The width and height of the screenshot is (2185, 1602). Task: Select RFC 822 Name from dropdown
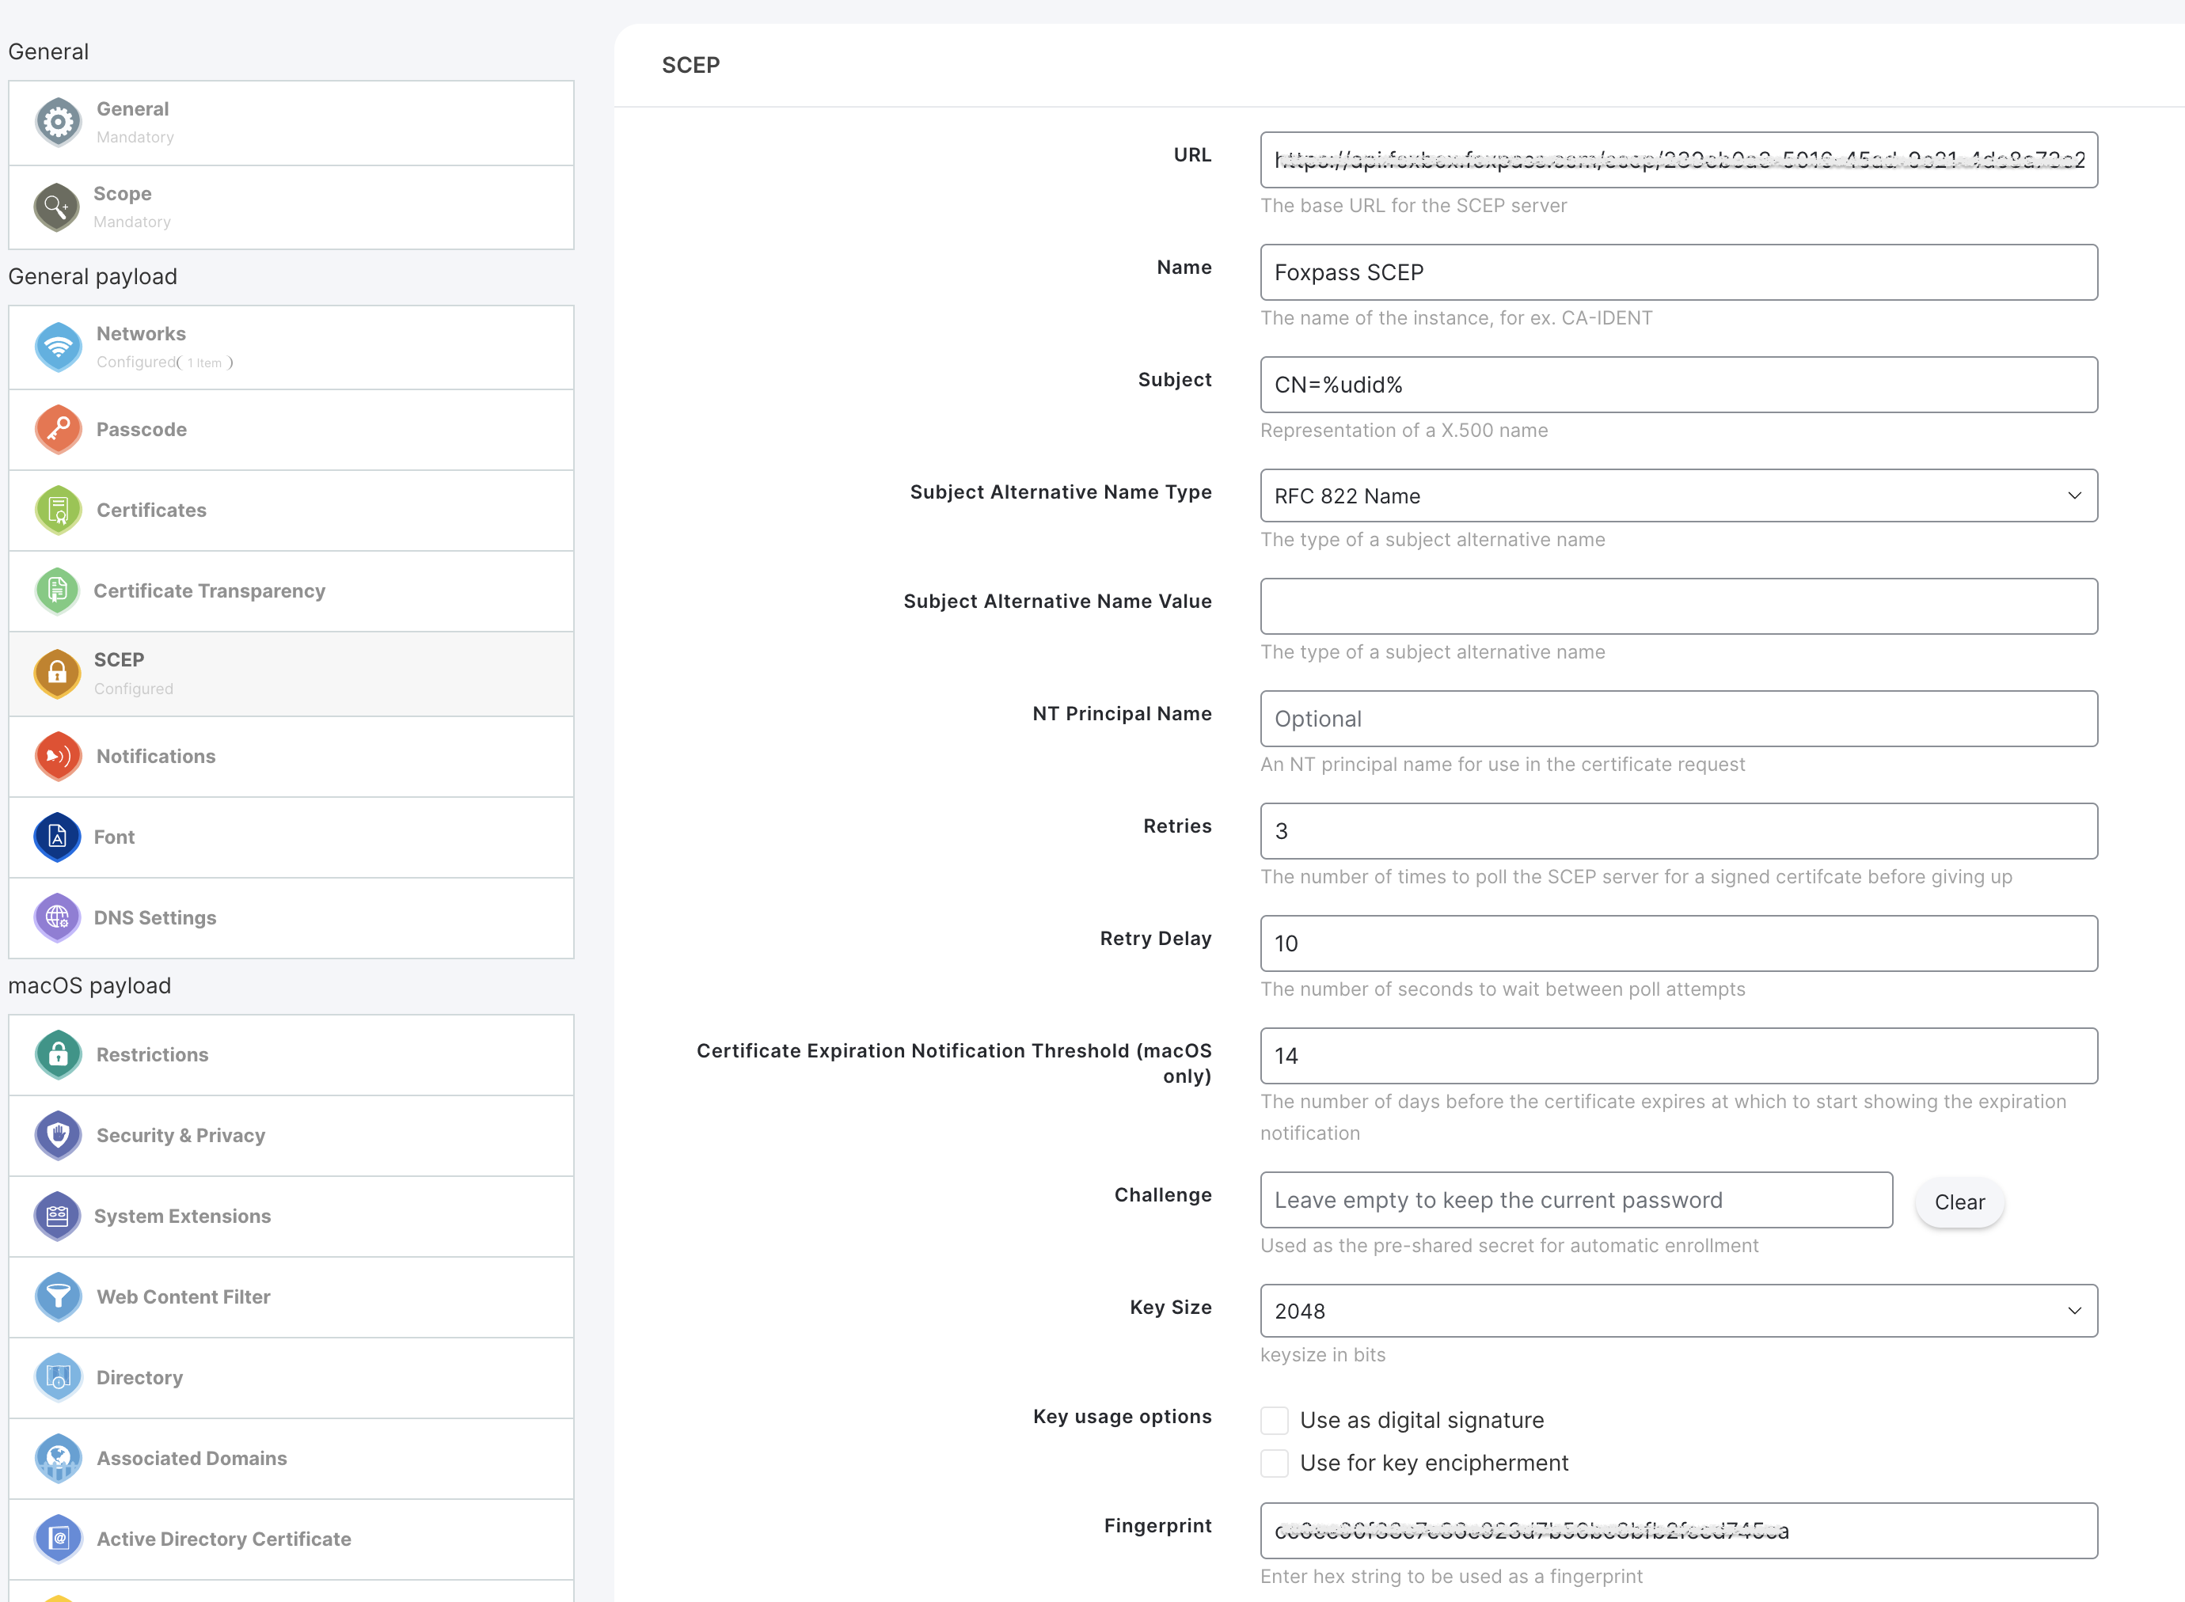pyautogui.click(x=1678, y=495)
